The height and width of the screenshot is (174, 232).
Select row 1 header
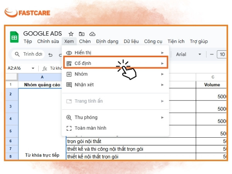12,85
